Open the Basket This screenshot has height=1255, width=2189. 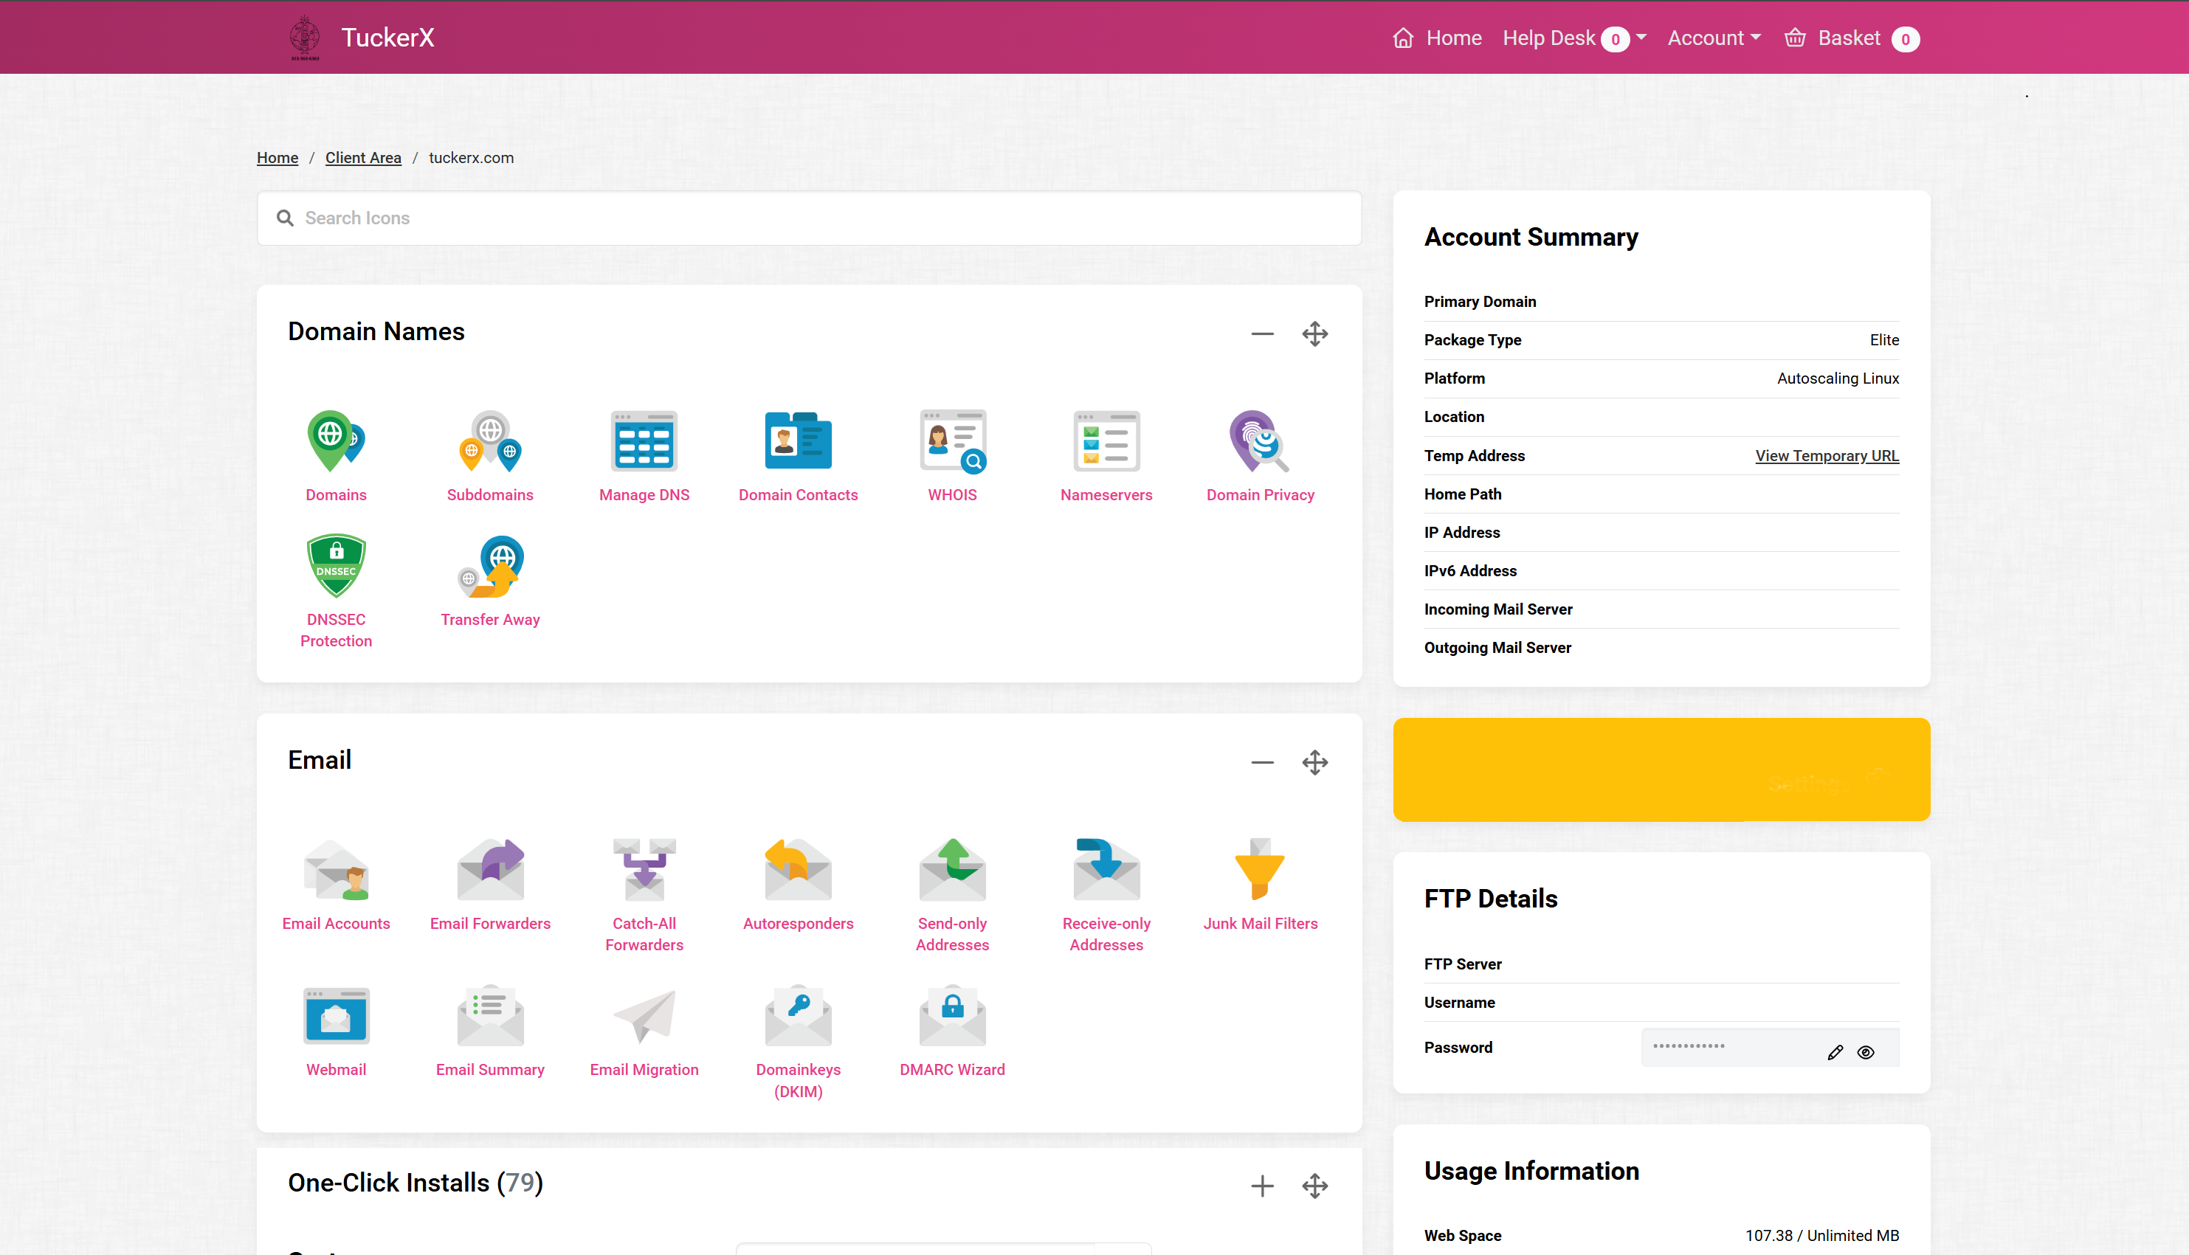(1851, 39)
